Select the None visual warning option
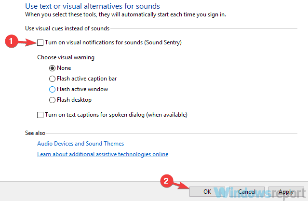The image size is (308, 201). click(53, 68)
